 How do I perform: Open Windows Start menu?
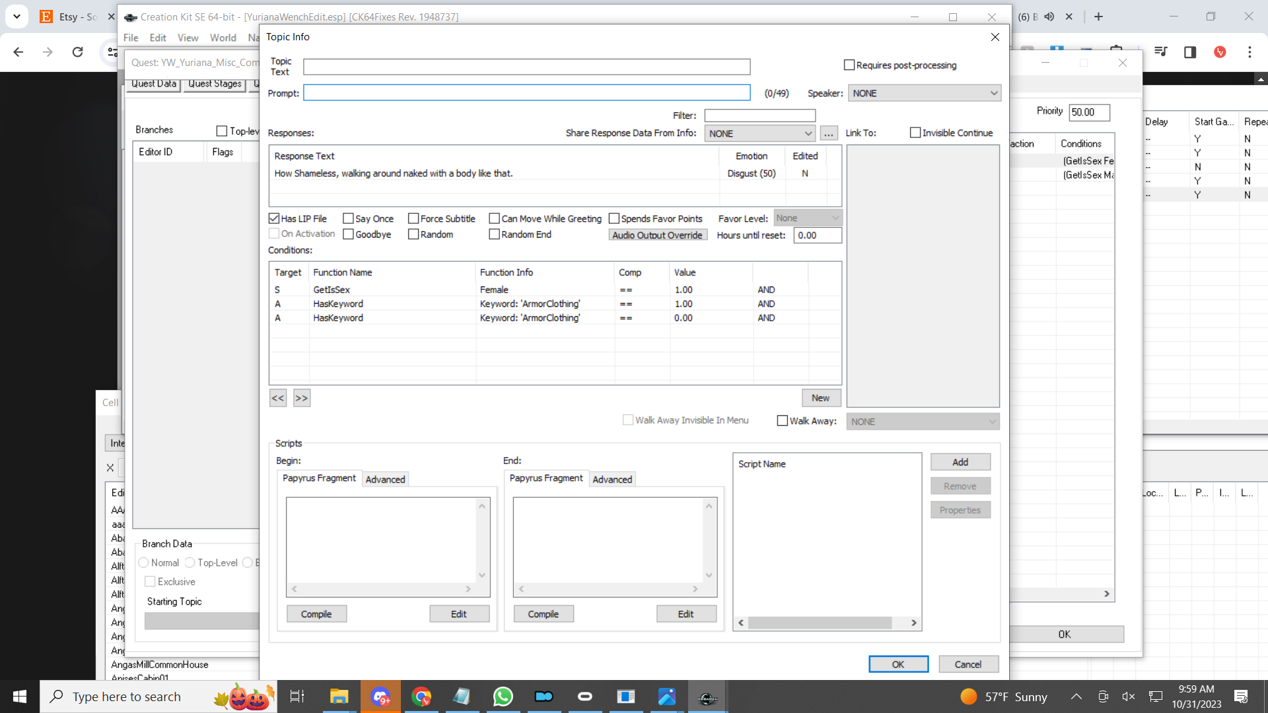click(x=20, y=696)
